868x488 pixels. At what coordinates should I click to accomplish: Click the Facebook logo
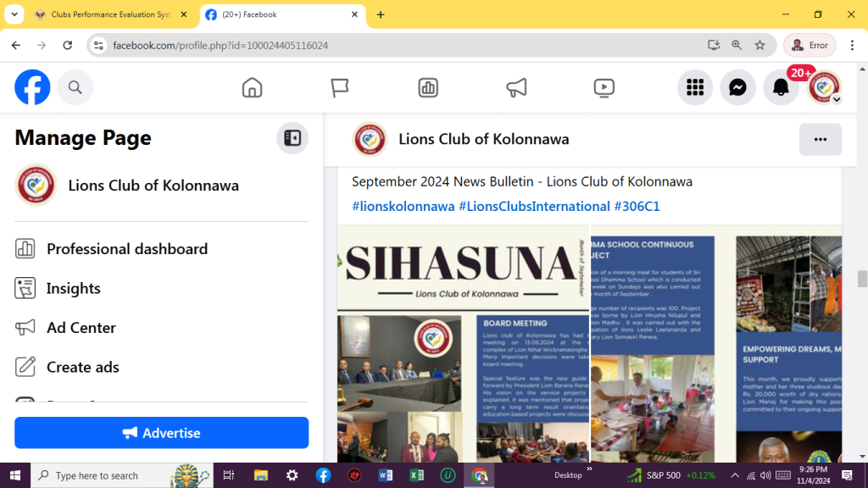point(32,87)
